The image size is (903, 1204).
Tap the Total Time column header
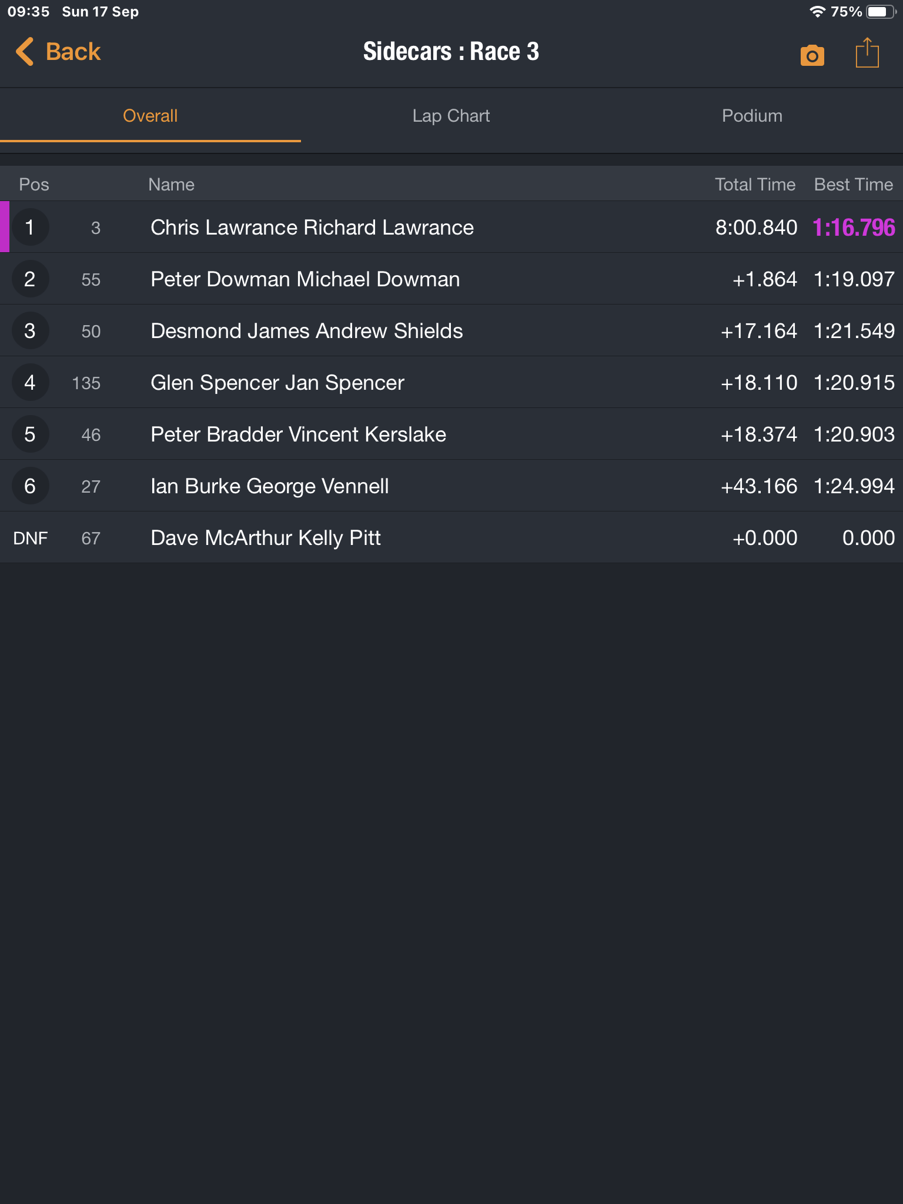pyautogui.click(x=755, y=185)
